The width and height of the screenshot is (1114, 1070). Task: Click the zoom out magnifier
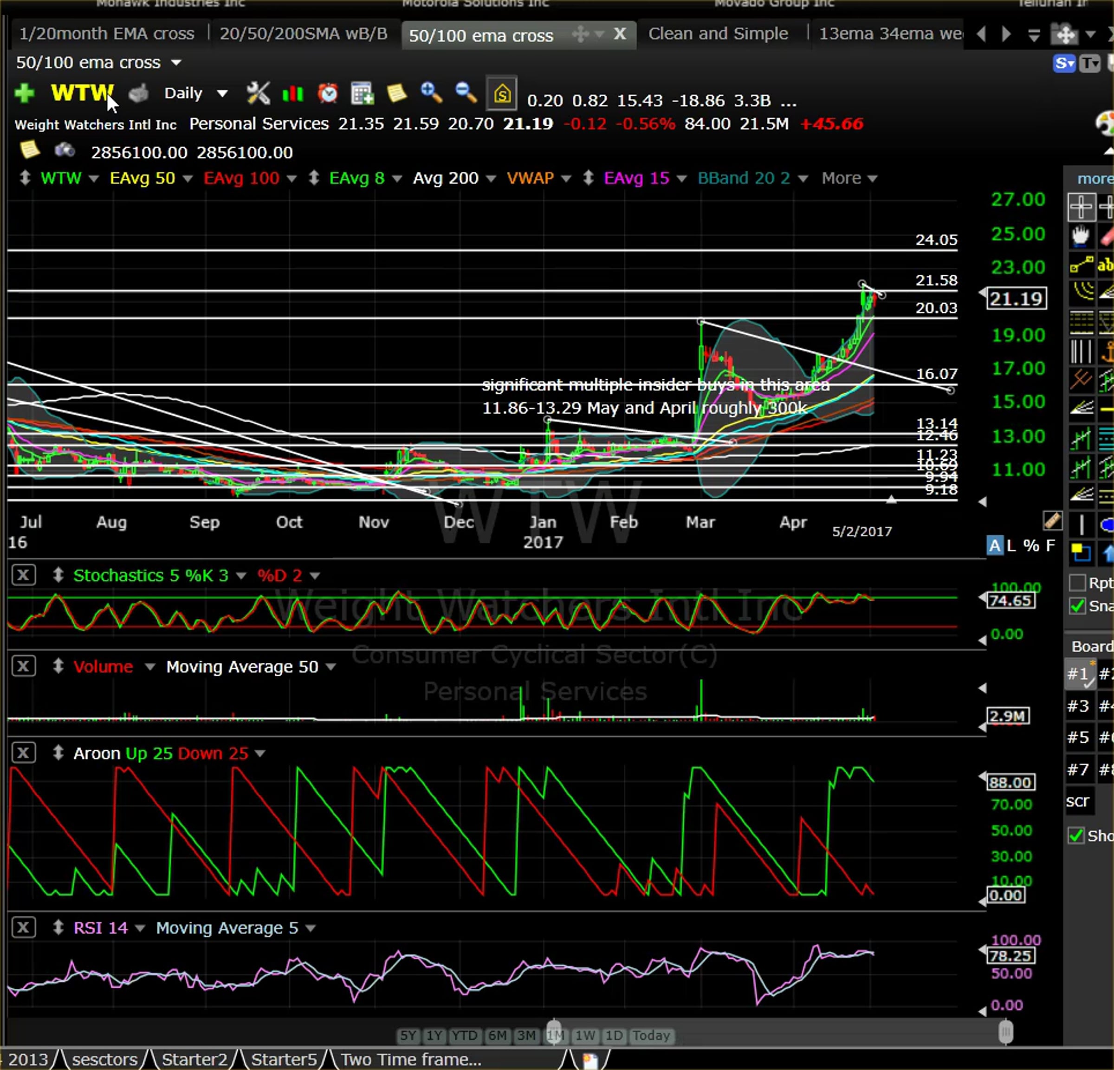466,92
